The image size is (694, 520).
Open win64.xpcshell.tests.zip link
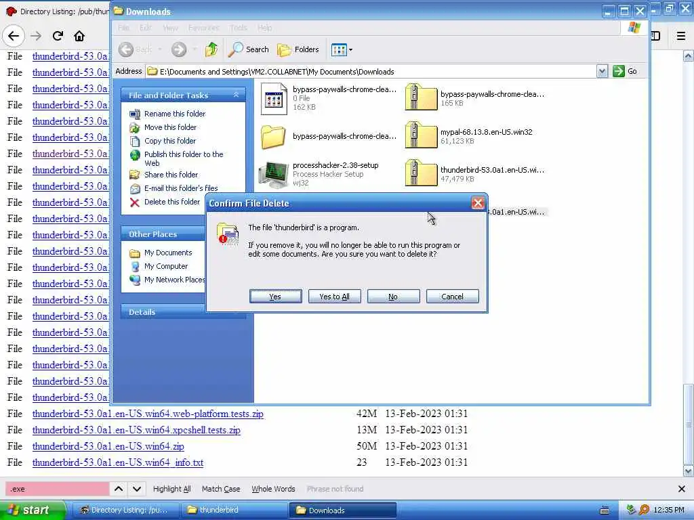point(136,430)
